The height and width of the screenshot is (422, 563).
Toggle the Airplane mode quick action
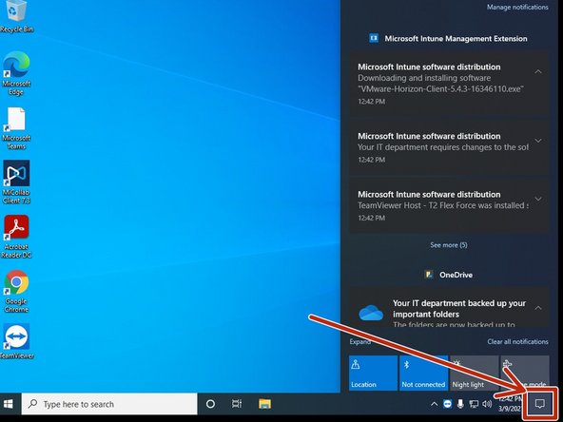(x=525, y=373)
